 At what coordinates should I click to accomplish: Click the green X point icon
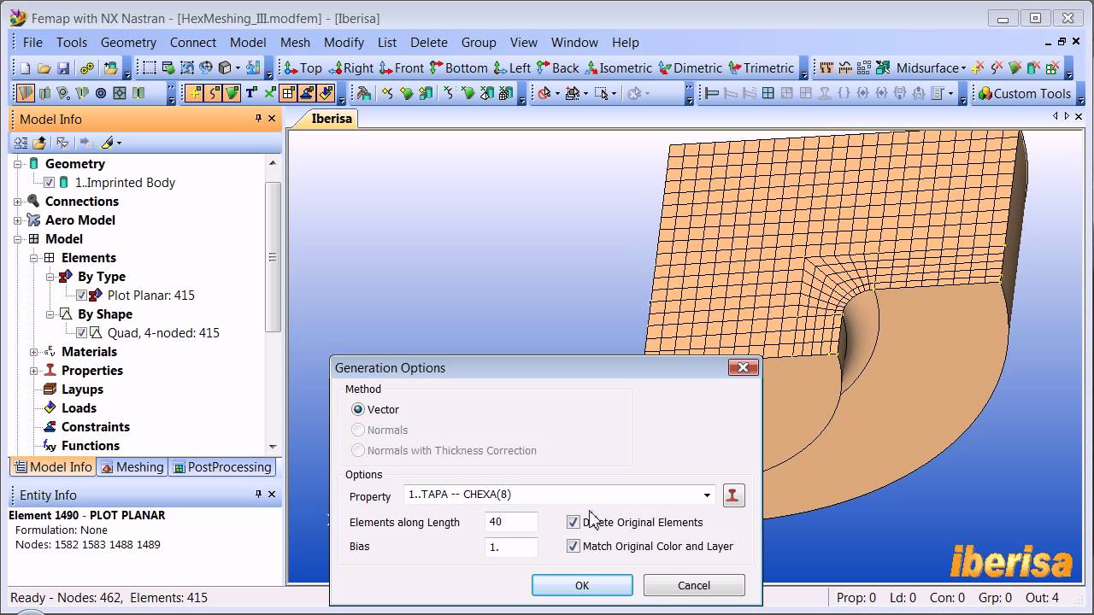[270, 94]
